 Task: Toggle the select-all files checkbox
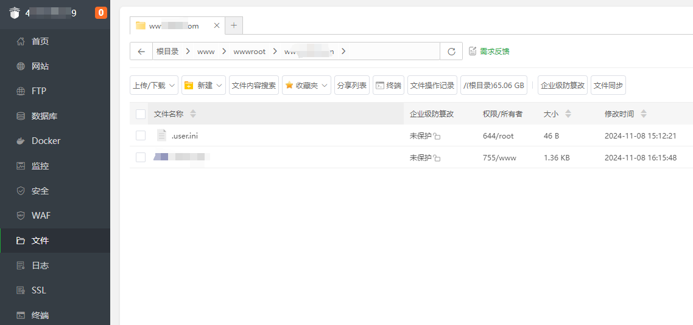tap(141, 114)
